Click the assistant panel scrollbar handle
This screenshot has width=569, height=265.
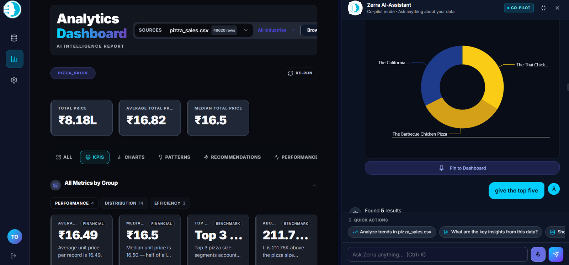coord(568,87)
